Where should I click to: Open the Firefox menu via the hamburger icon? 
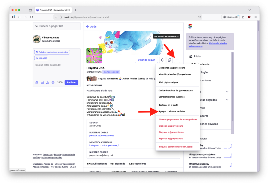click(255, 17)
